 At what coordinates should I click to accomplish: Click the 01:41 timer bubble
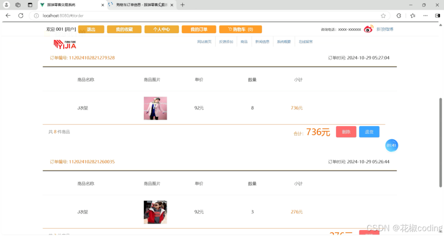(x=392, y=145)
